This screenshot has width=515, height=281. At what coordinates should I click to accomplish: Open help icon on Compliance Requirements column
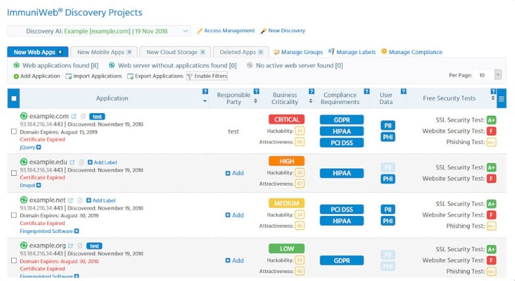click(x=367, y=91)
